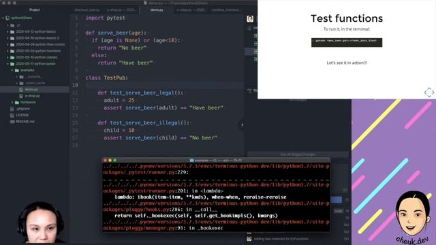The height and width of the screenshot is (245, 436).
Task: Open README.md in the tree view
Action: tap(25, 121)
